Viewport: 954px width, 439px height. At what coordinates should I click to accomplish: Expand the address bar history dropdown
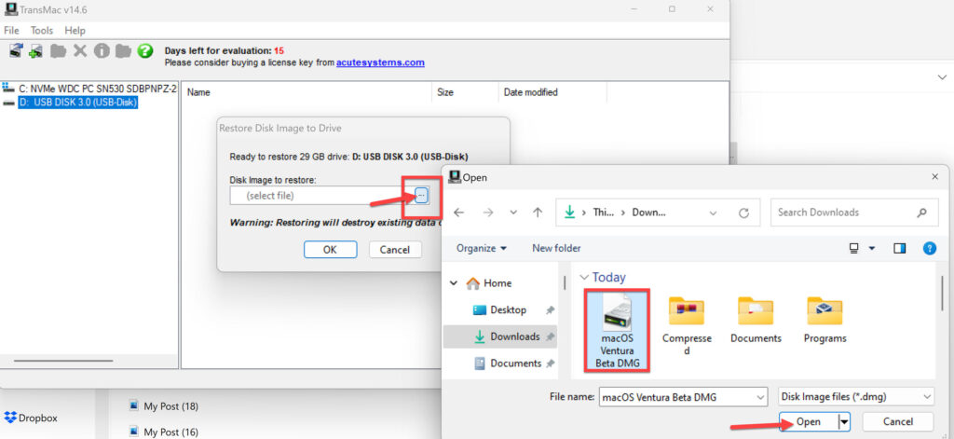[713, 213]
